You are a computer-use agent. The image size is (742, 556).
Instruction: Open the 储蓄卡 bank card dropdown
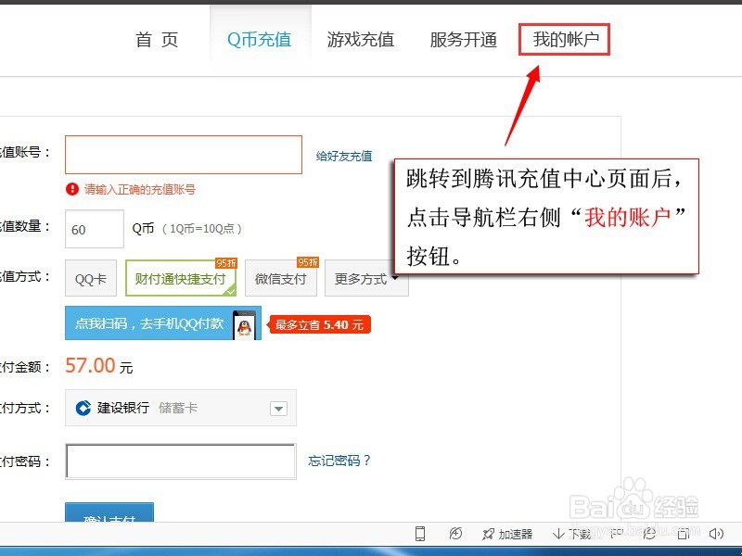279,409
